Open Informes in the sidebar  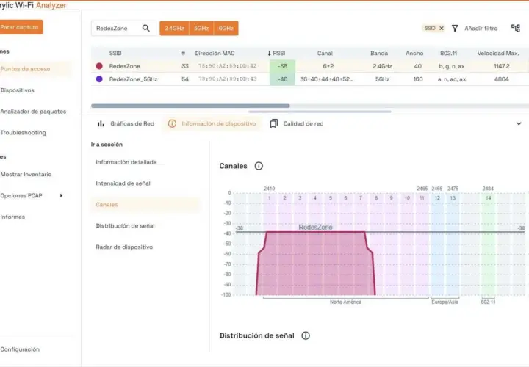[12, 217]
